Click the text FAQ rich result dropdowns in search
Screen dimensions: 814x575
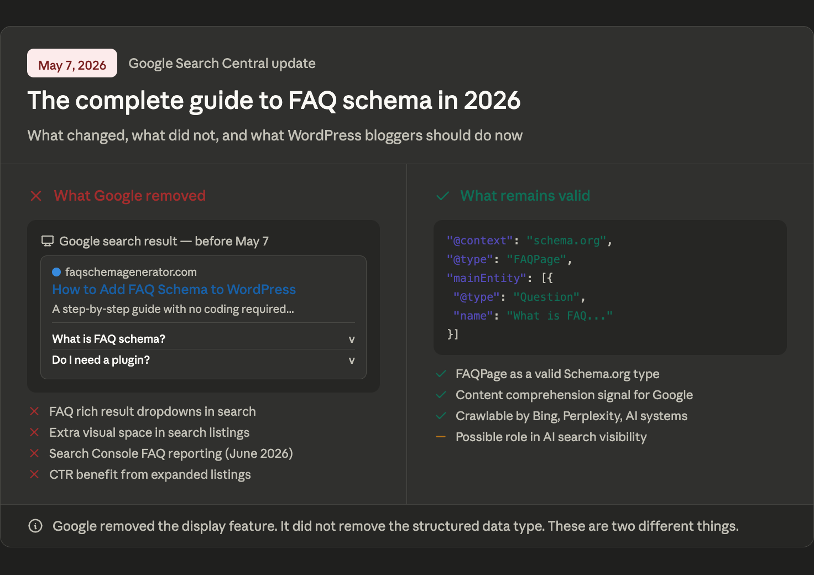click(x=153, y=411)
